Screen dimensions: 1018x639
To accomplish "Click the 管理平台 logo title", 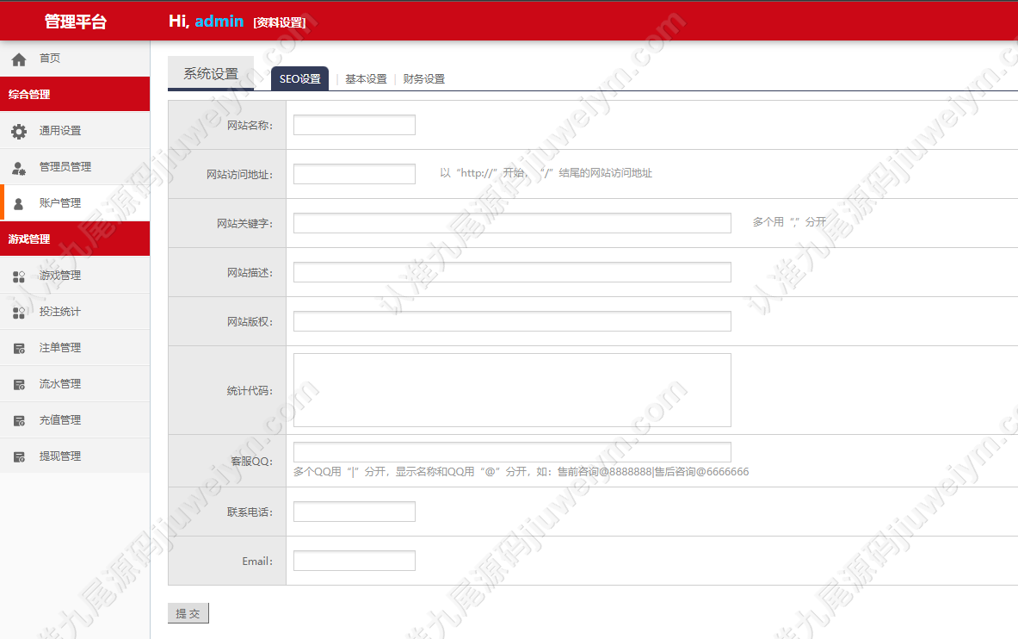I will pos(76,22).
